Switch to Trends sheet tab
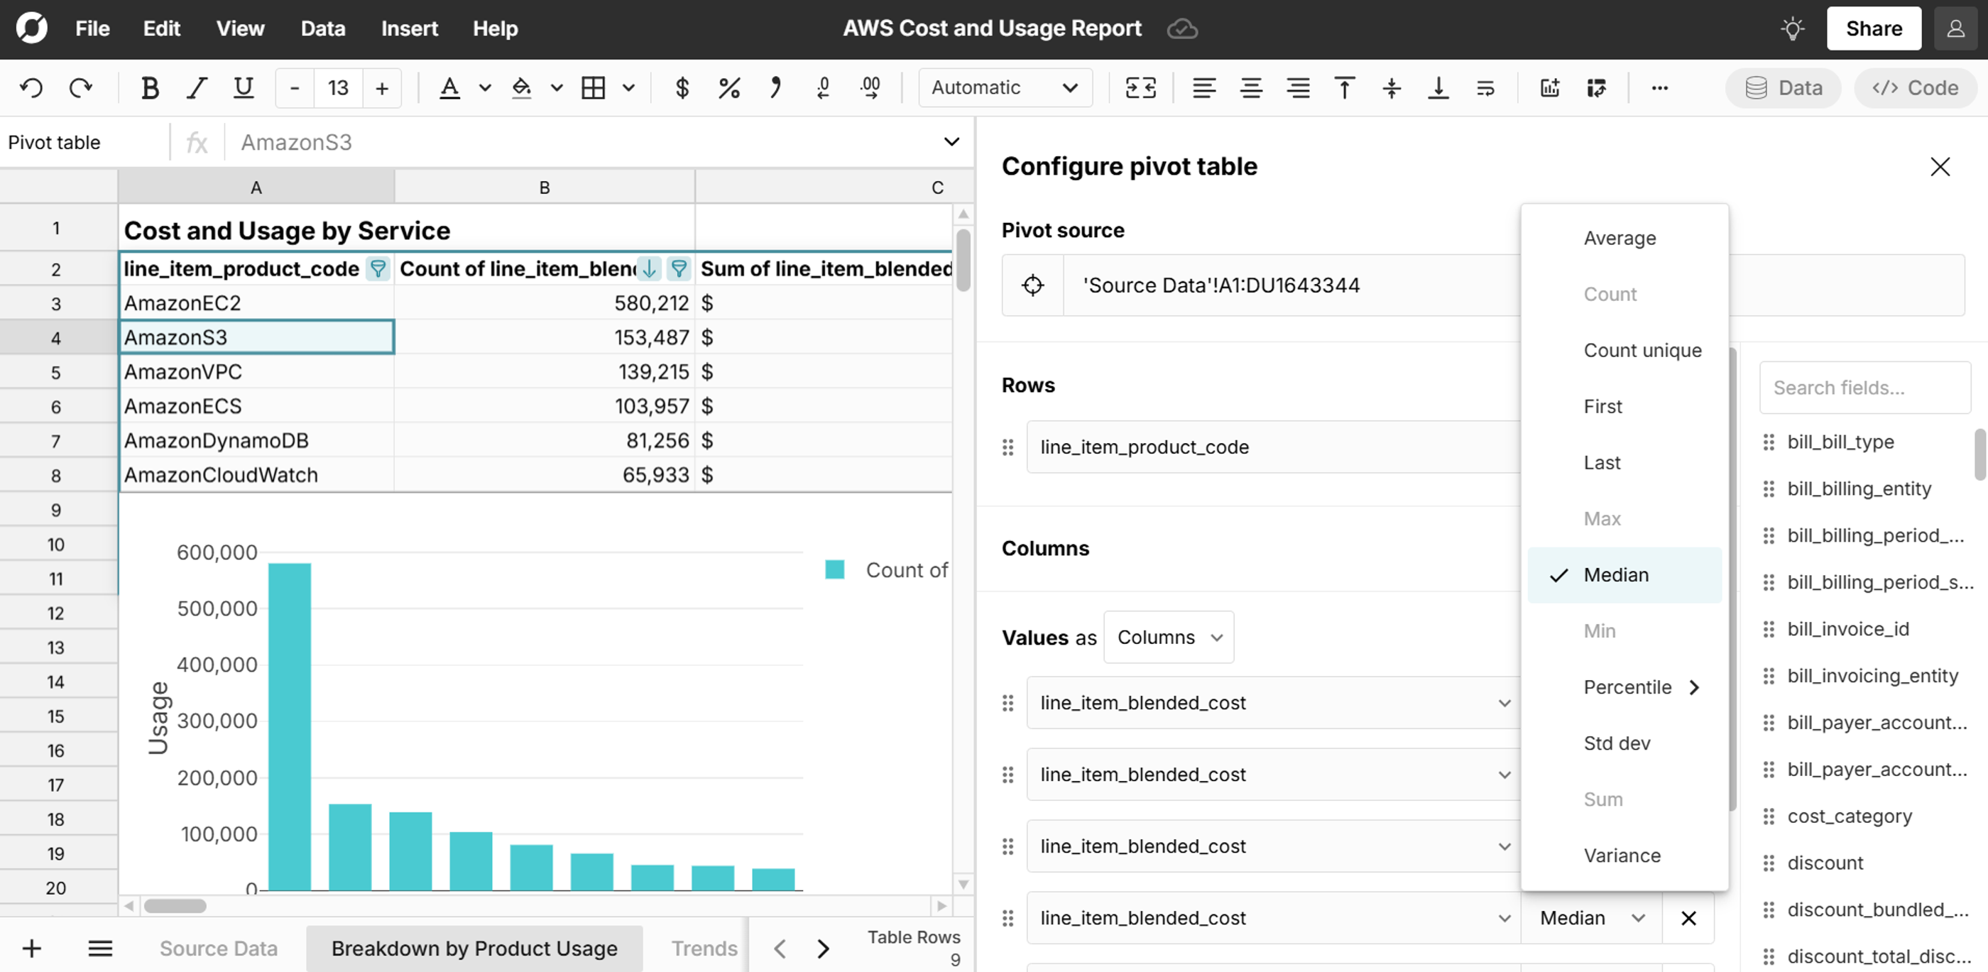The width and height of the screenshot is (1988, 972). click(704, 949)
